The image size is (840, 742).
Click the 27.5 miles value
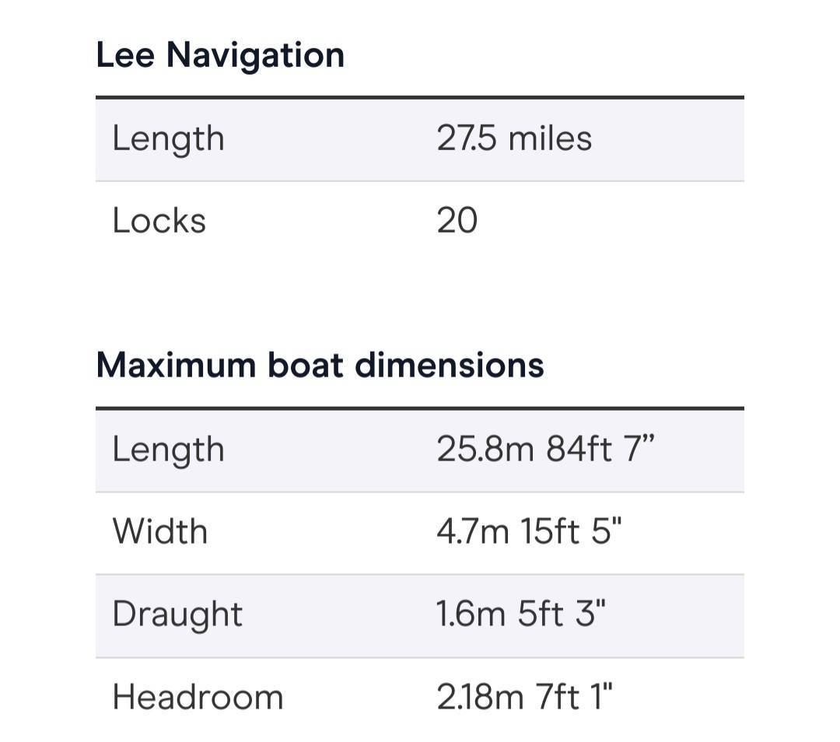[514, 138]
